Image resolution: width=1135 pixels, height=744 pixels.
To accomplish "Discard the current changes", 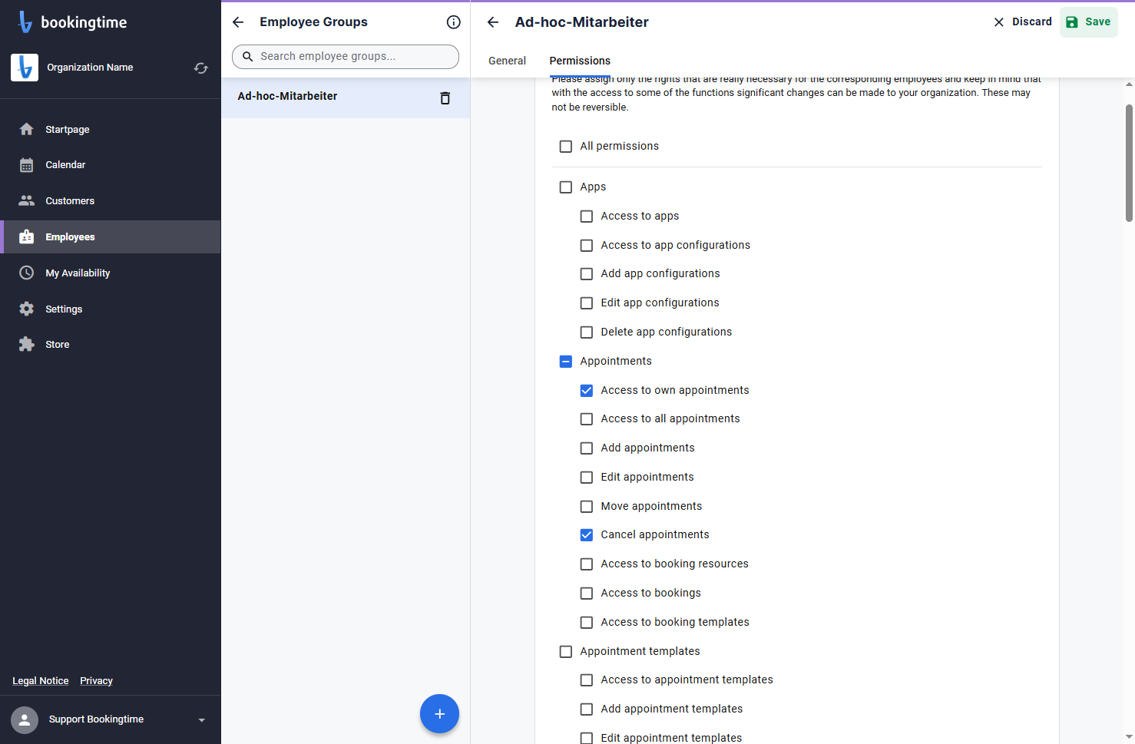I will point(1023,22).
